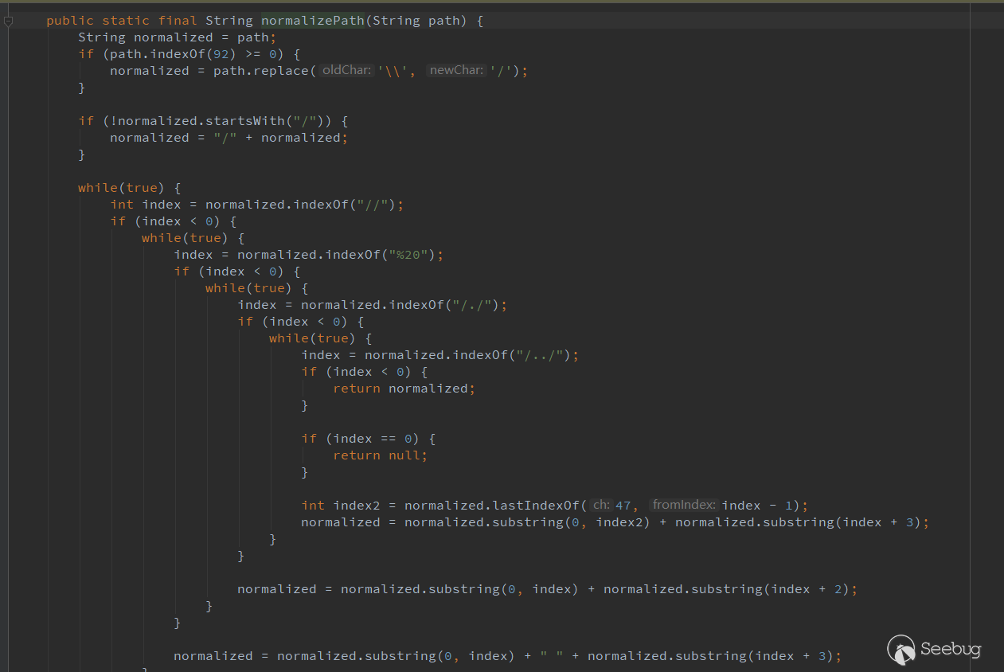The height and width of the screenshot is (672, 1004).
Task: Click the 'public static final' modifiers
Action: point(121,21)
